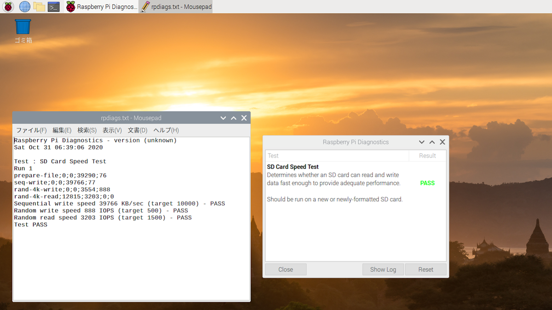Click the 'seq-write;0;0;39766;77' line

click(55, 183)
